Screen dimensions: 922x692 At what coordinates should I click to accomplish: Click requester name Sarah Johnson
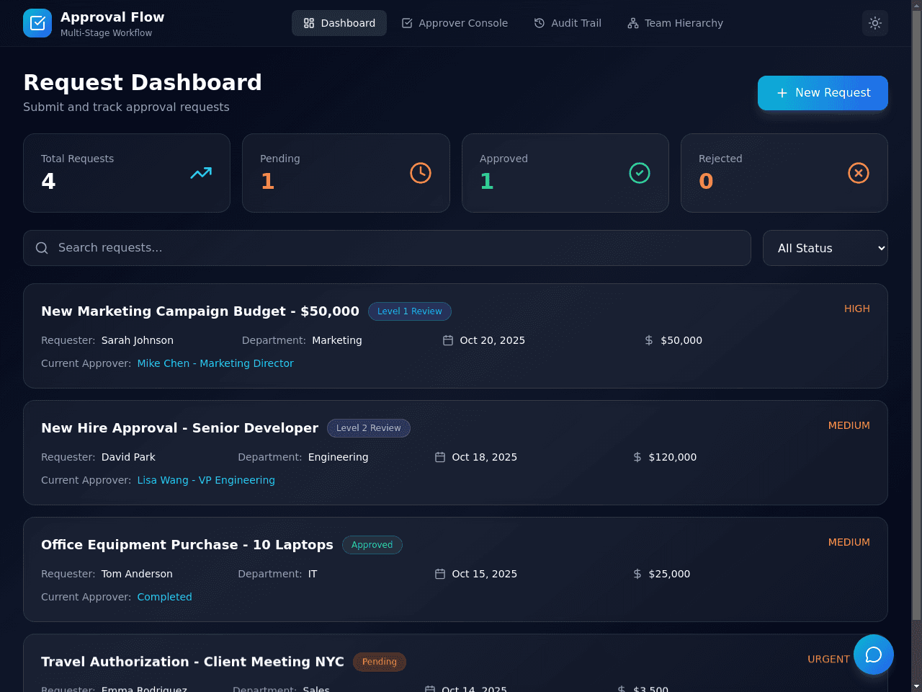pos(138,340)
